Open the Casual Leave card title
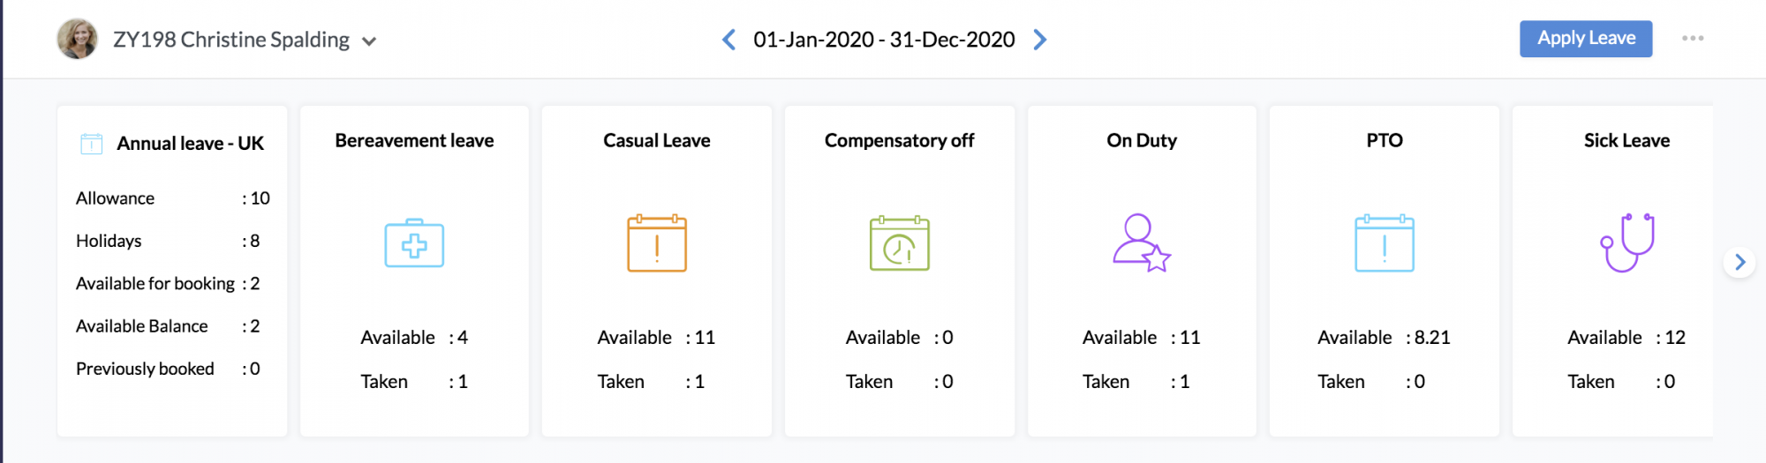This screenshot has width=1766, height=463. 657,140
